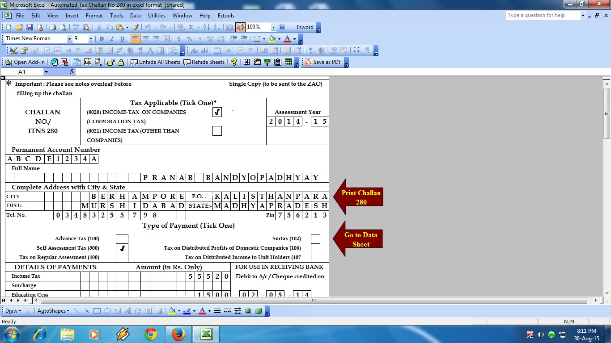Image resolution: width=611 pixels, height=343 pixels.
Task: Click the Sort Ascending A-Z icon
Action: (206, 27)
